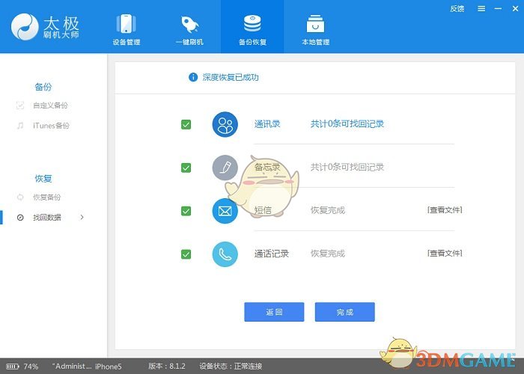This screenshot has width=524, height=374.
Task: Click the 备忘录 notes pencil icon
Action: click(225, 168)
